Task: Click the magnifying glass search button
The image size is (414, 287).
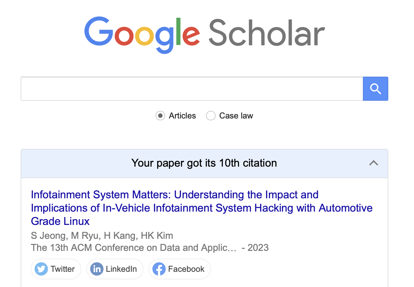Action: (375, 89)
